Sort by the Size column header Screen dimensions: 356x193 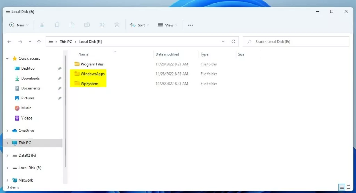[x=241, y=54]
